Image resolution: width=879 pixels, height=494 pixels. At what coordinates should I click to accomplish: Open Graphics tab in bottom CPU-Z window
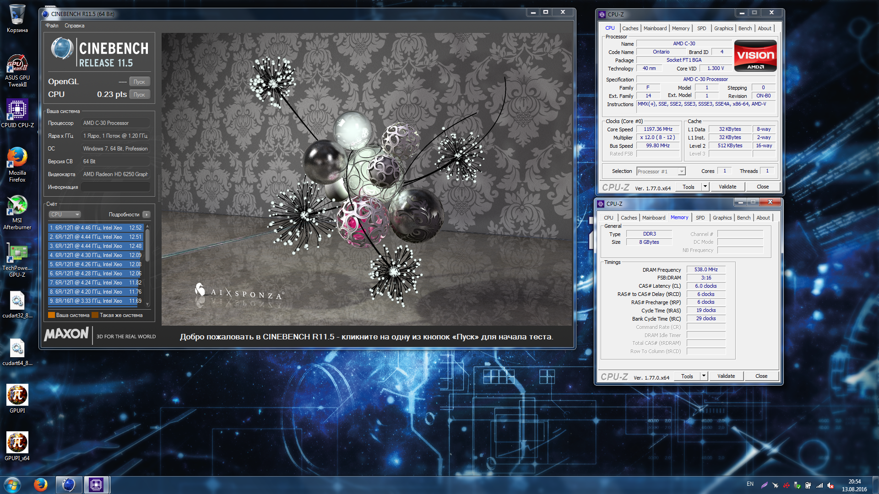[x=722, y=218]
